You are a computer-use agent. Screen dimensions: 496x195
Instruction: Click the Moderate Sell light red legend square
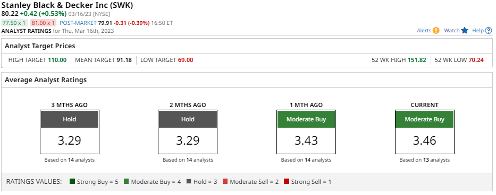(x=225, y=182)
